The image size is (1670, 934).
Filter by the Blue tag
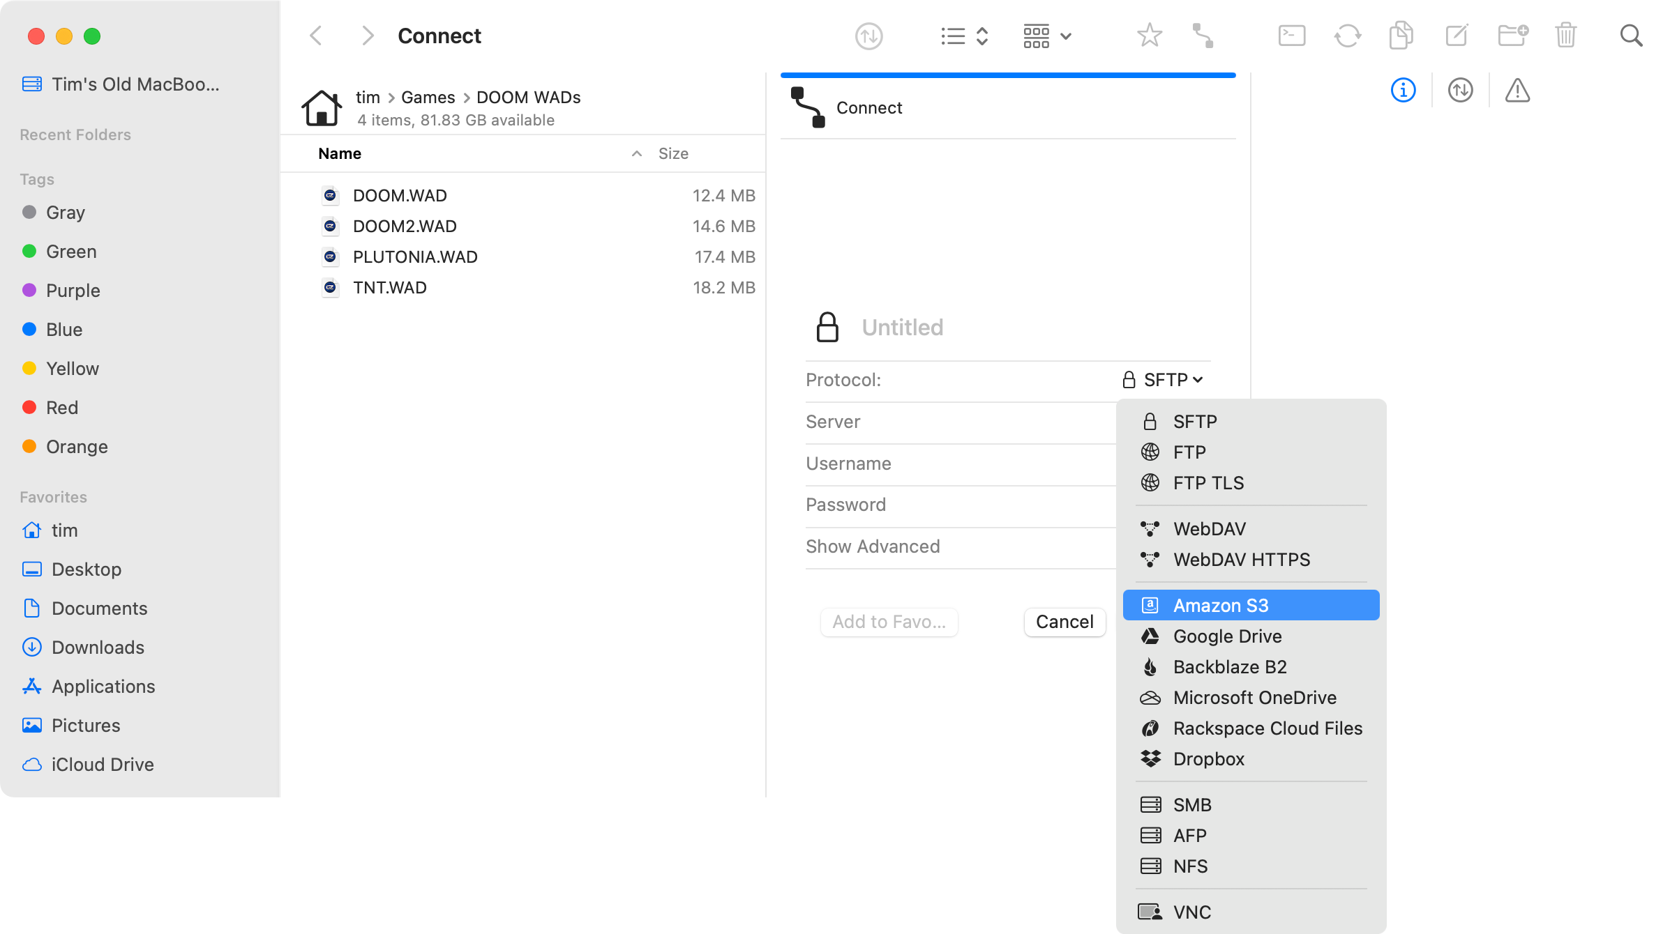pos(52,330)
